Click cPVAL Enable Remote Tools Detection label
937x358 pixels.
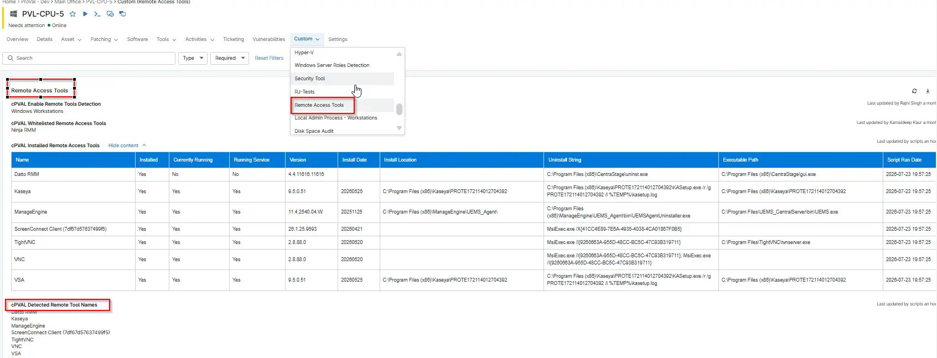point(56,104)
